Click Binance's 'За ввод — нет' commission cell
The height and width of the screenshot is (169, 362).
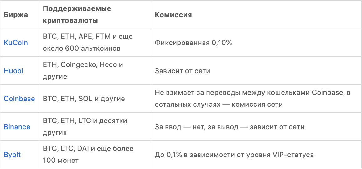click(230, 127)
